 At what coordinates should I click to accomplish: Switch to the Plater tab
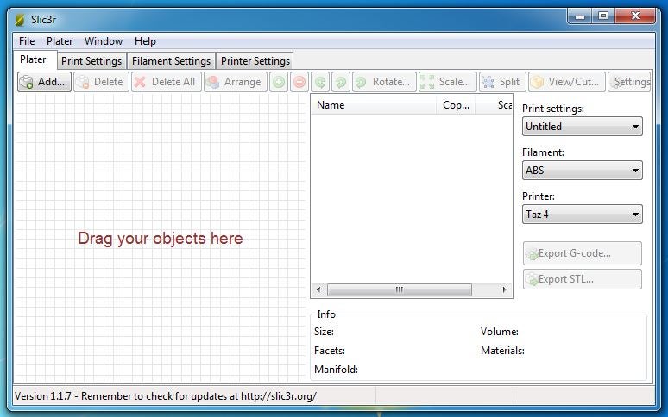point(34,59)
